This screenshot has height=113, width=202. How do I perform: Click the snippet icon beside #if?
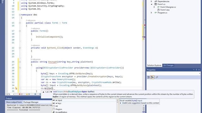pos(54,106)
